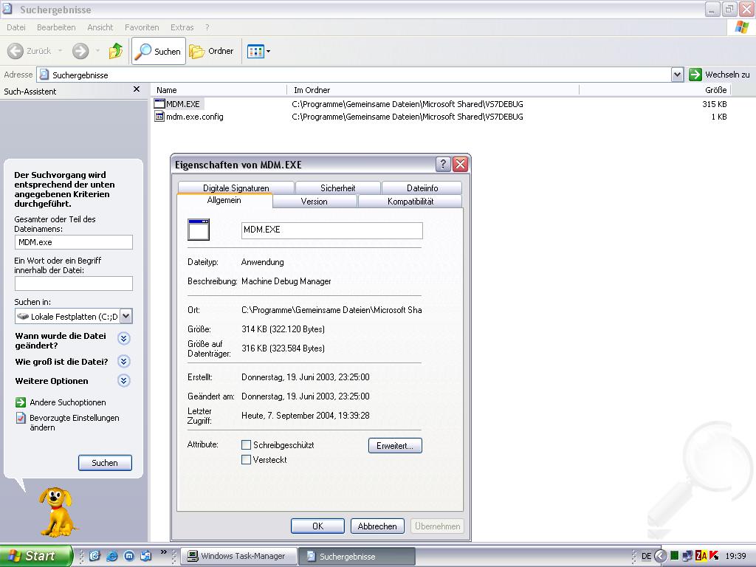Expand hidden quick launch items chevron

(x=163, y=552)
